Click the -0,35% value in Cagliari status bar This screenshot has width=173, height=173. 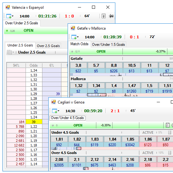106,125
